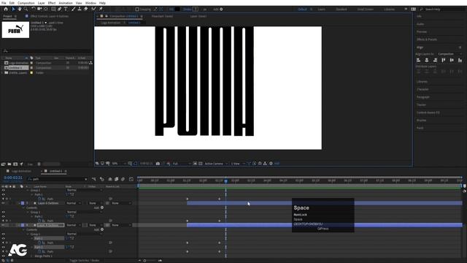Click the Align Bottom icon
The width and height of the screenshot is (467, 263).
click(x=460, y=60)
